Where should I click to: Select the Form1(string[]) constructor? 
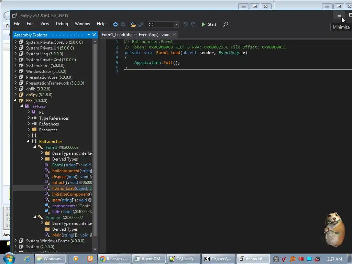coord(71,165)
